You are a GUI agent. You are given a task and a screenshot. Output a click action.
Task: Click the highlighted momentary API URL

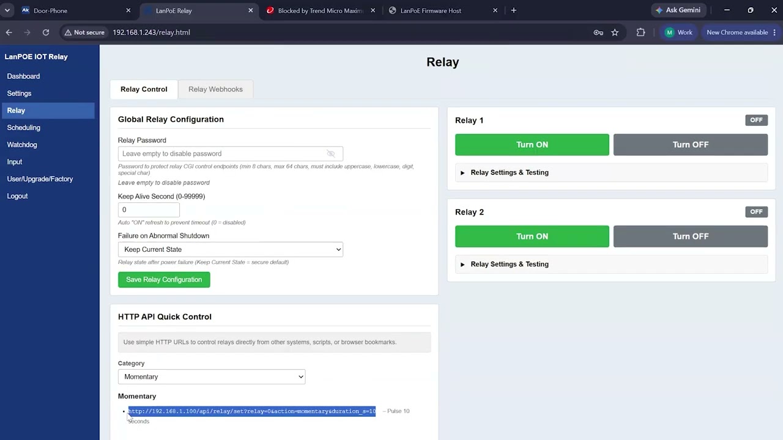pyautogui.click(x=251, y=411)
